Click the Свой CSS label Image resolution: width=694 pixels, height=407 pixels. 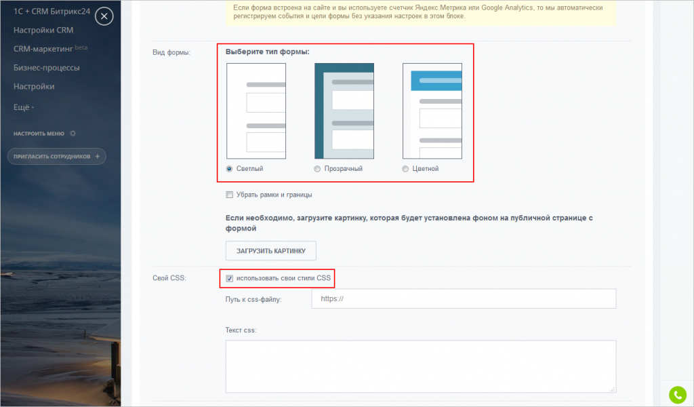click(x=169, y=278)
